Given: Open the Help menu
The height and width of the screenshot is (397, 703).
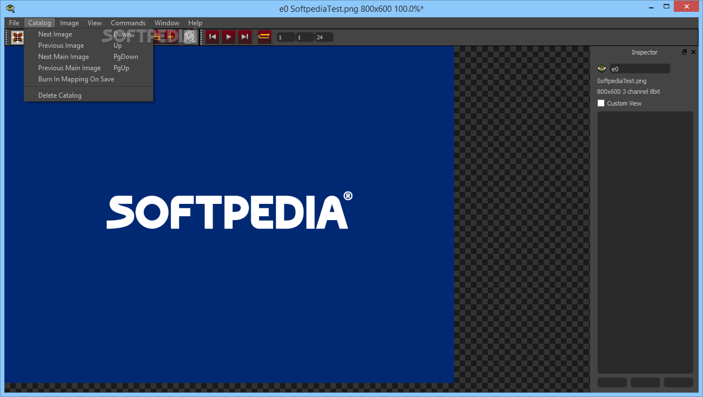Looking at the screenshot, I should tap(195, 23).
